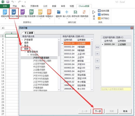The width and height of the screenshot is (135, 116).
Task: Expand the 债券 tree node
Action: tap(22, 43)
